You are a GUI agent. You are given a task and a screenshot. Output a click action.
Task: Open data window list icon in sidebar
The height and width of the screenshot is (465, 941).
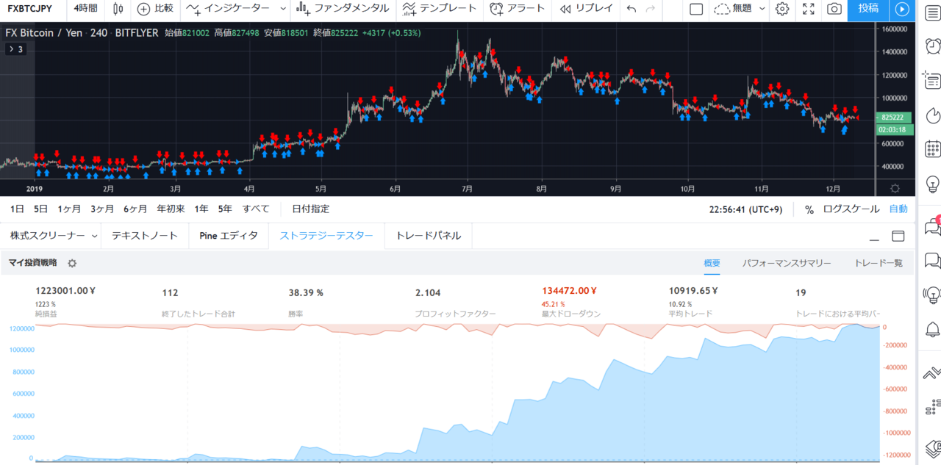(x=932, y=80)
